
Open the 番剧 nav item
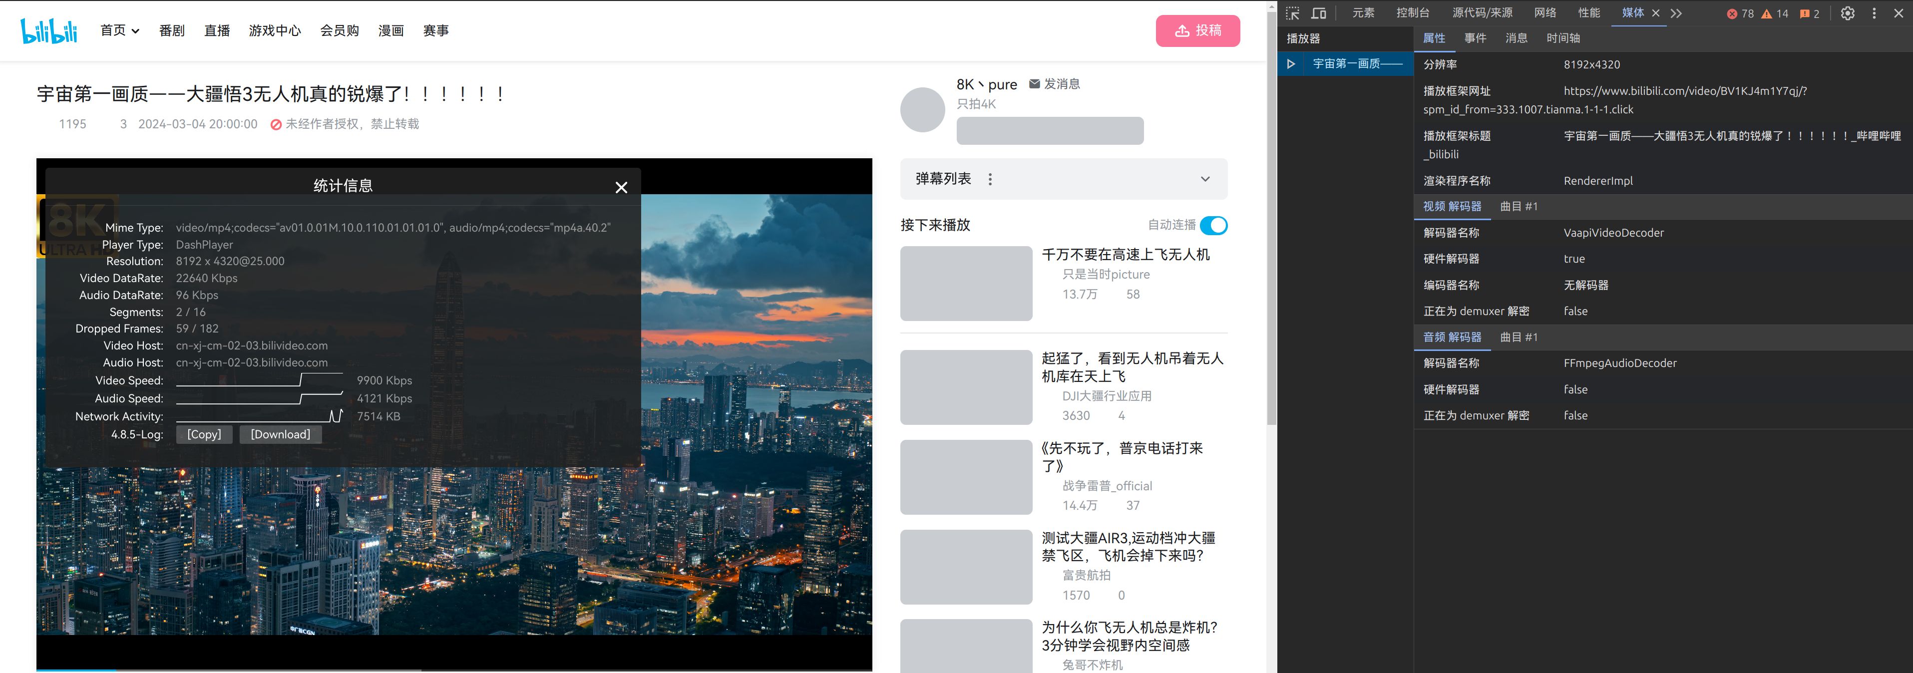coord(172,30)
